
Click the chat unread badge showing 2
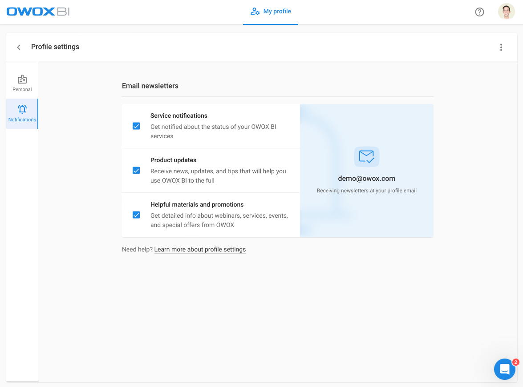click(x=516, y=362)
